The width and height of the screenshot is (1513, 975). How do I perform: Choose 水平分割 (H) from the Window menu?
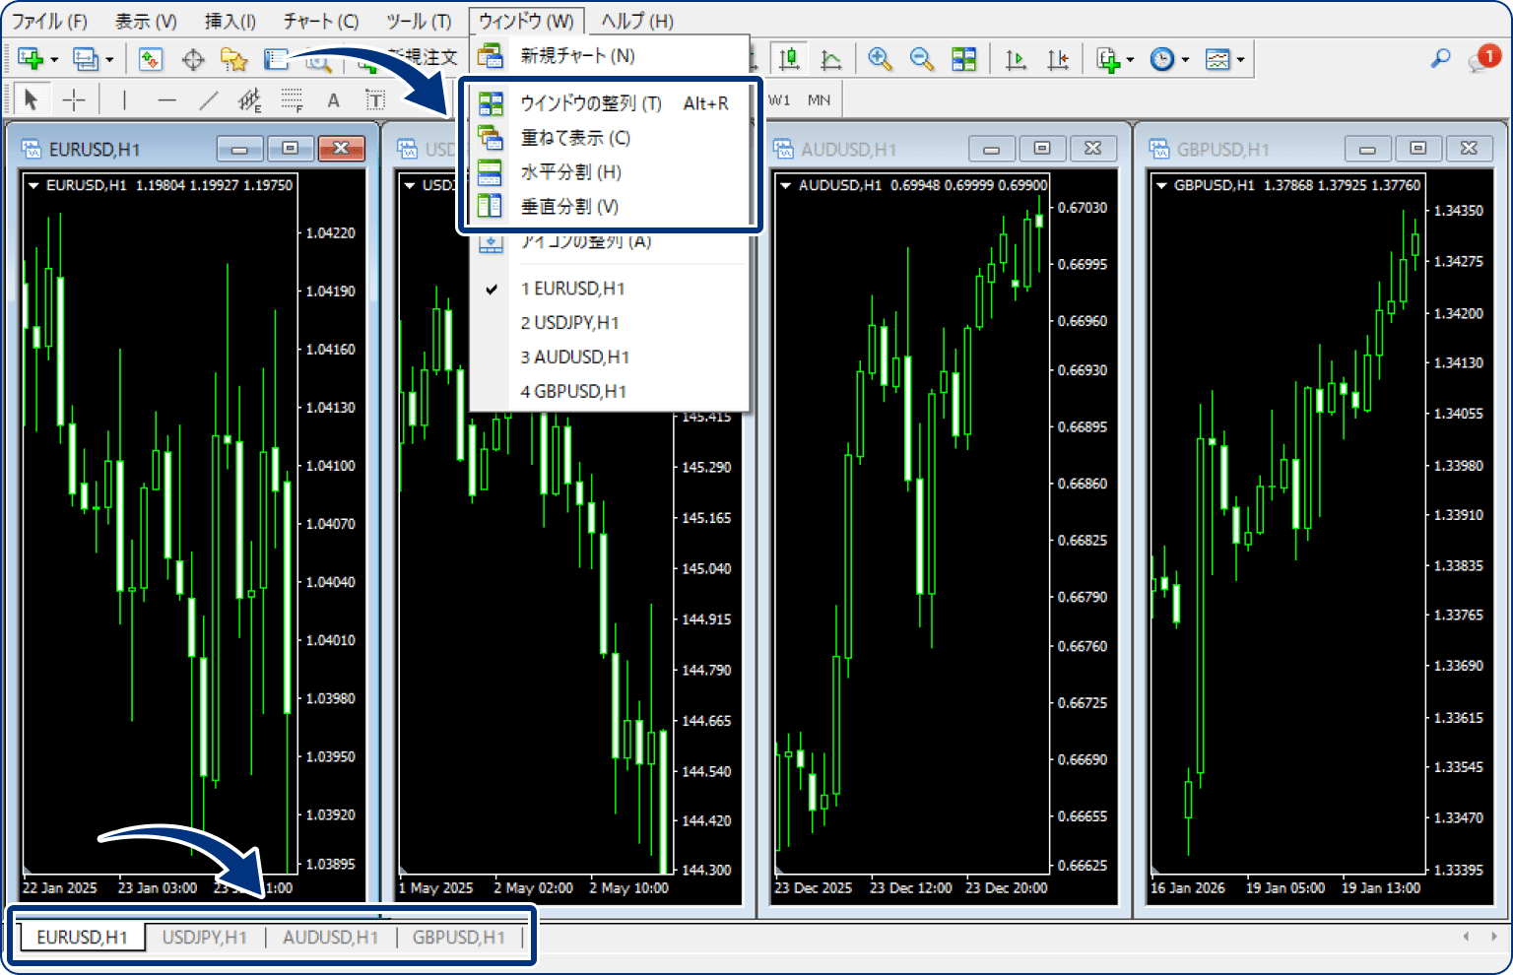(x=570, y=172)
